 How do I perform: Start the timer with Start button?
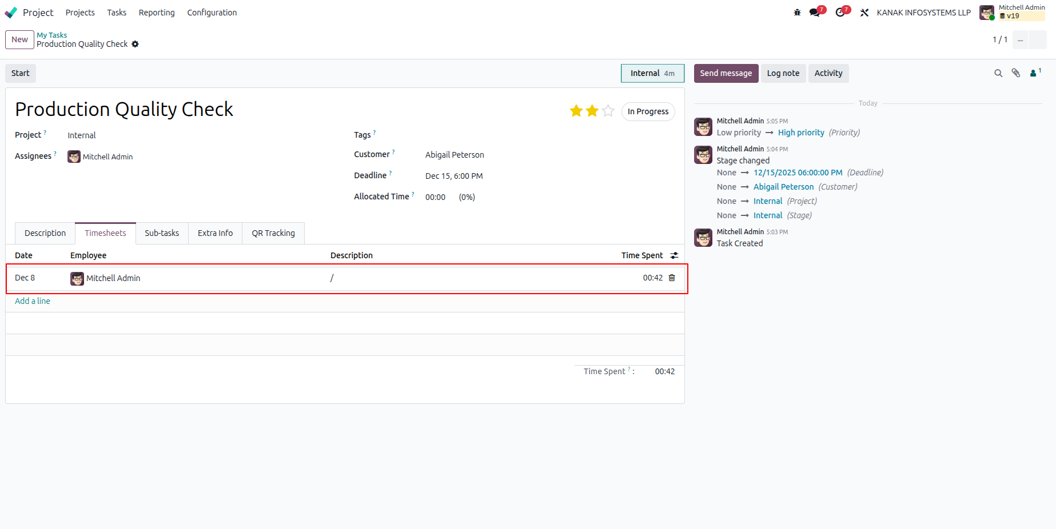(21, 73)
